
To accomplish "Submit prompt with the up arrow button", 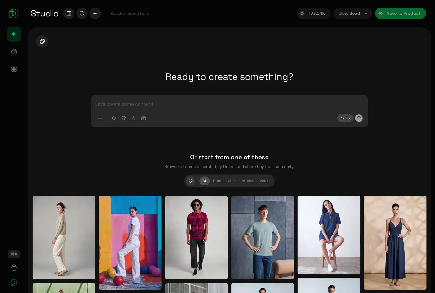I will pos(359,118).
